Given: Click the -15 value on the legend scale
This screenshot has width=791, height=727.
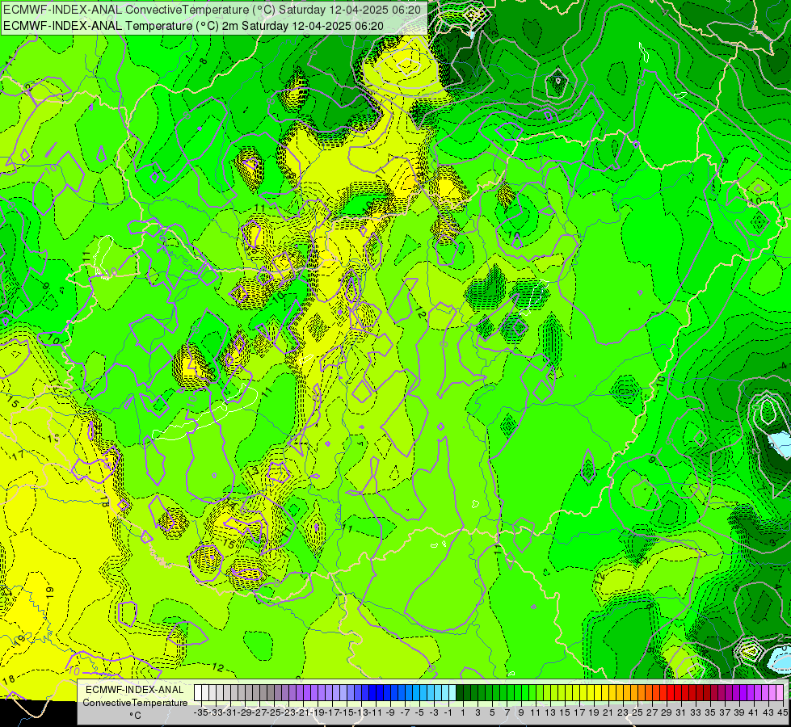Looking at the screenshot, I should point(347,712).
